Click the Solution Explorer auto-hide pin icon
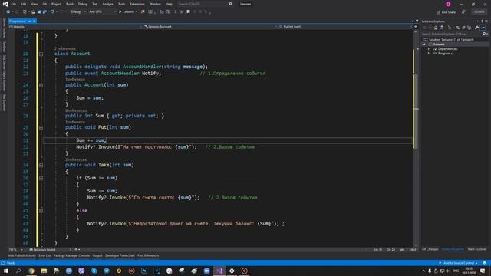The width and height of the screenshot is (491, 276). coord(483,21)
